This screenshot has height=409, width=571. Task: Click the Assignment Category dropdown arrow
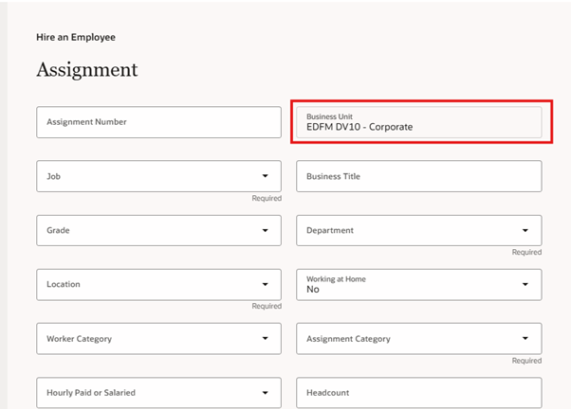tap(525, 338)
